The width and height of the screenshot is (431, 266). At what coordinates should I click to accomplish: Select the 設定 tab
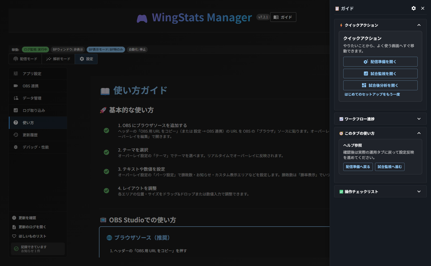click(86, 59)
